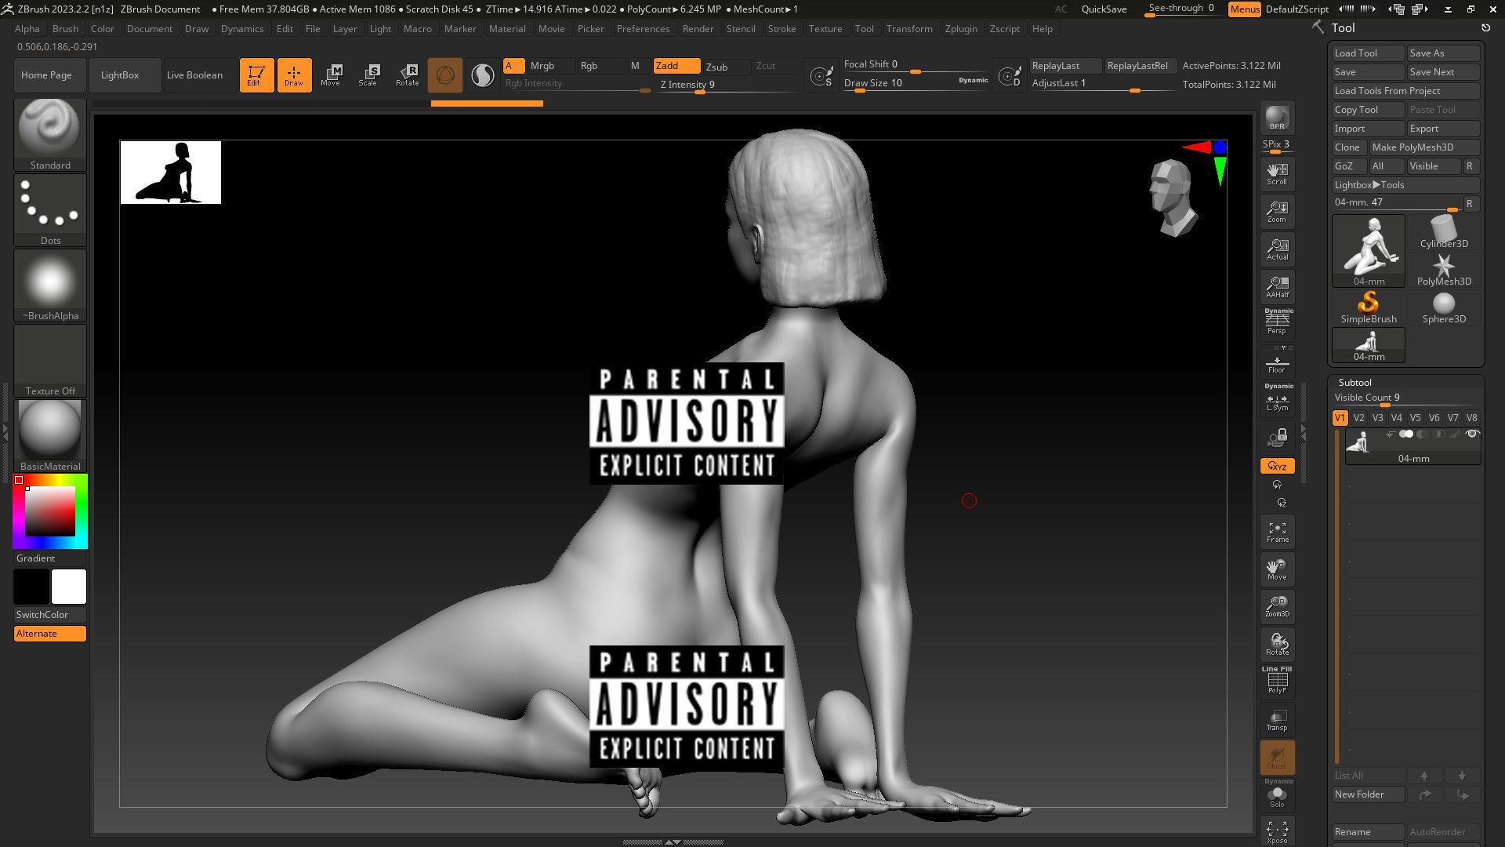
Task: Click the silhouette reference thumbnail
Action: [171, 173]
